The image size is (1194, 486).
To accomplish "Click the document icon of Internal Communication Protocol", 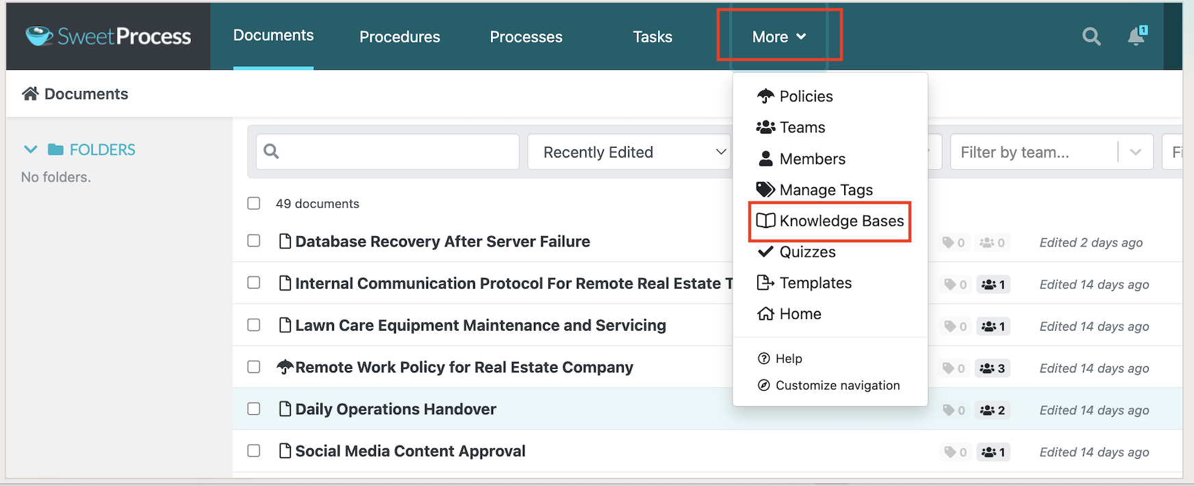I will click(x=285, y=283).
